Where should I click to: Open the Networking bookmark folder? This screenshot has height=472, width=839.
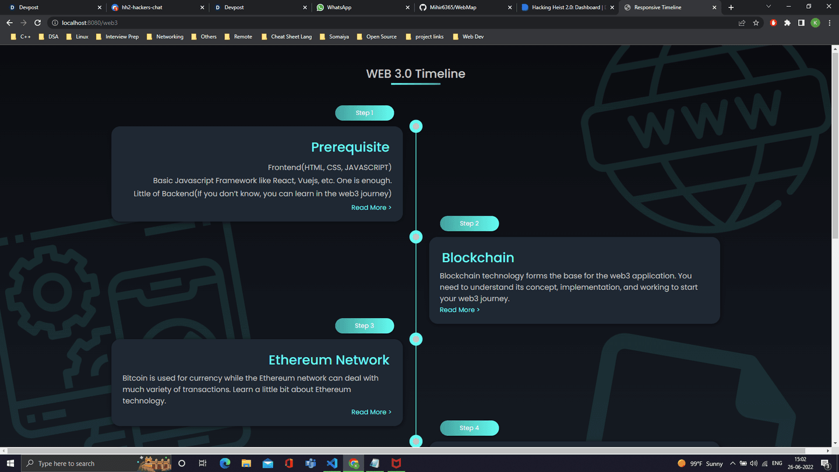coord(165,36)
